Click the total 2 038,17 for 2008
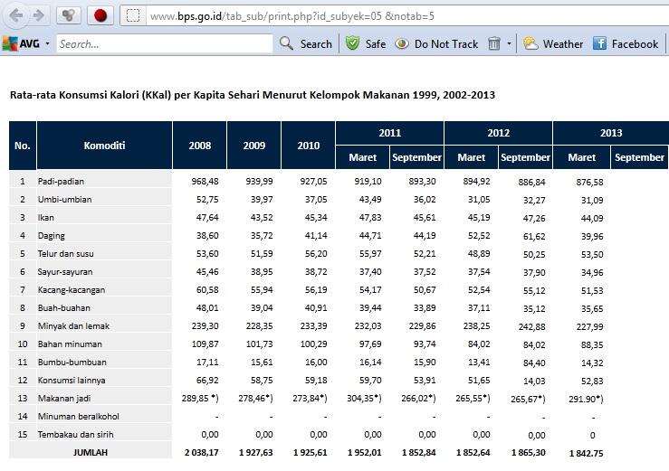 (201, 452)
